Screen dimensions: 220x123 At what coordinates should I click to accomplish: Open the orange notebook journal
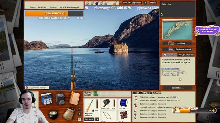pyautogui.click(x=74, y=98)
